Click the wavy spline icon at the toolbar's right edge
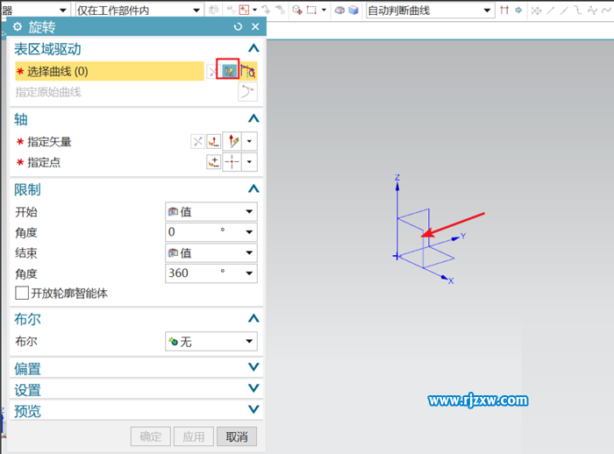Image resolution: width=614 pixels, height=454 pixels. click(x=607, y=11)
